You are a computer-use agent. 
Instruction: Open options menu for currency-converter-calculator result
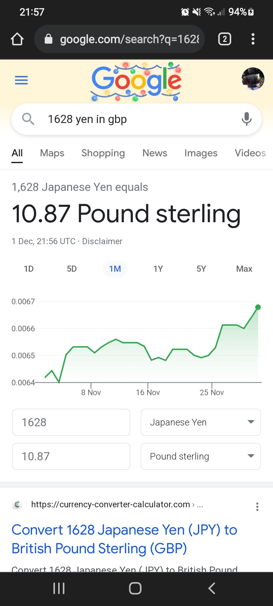(257, 507)
